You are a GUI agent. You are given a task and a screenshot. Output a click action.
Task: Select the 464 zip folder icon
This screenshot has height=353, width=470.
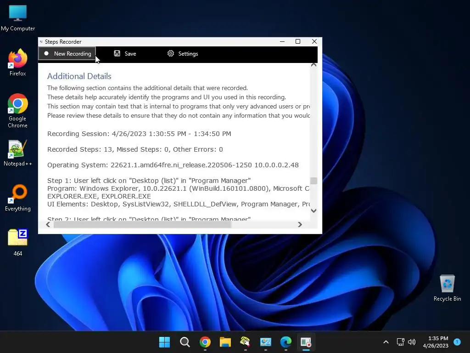[18, 243]
